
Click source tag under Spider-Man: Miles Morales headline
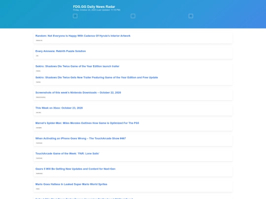39,128
